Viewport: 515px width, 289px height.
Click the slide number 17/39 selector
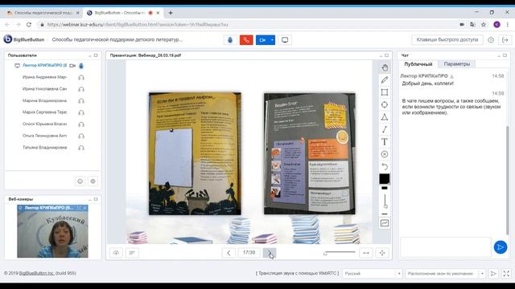[249, 253]
